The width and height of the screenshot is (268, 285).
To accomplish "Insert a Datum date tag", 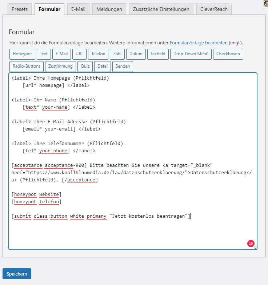I will [136, 54].
